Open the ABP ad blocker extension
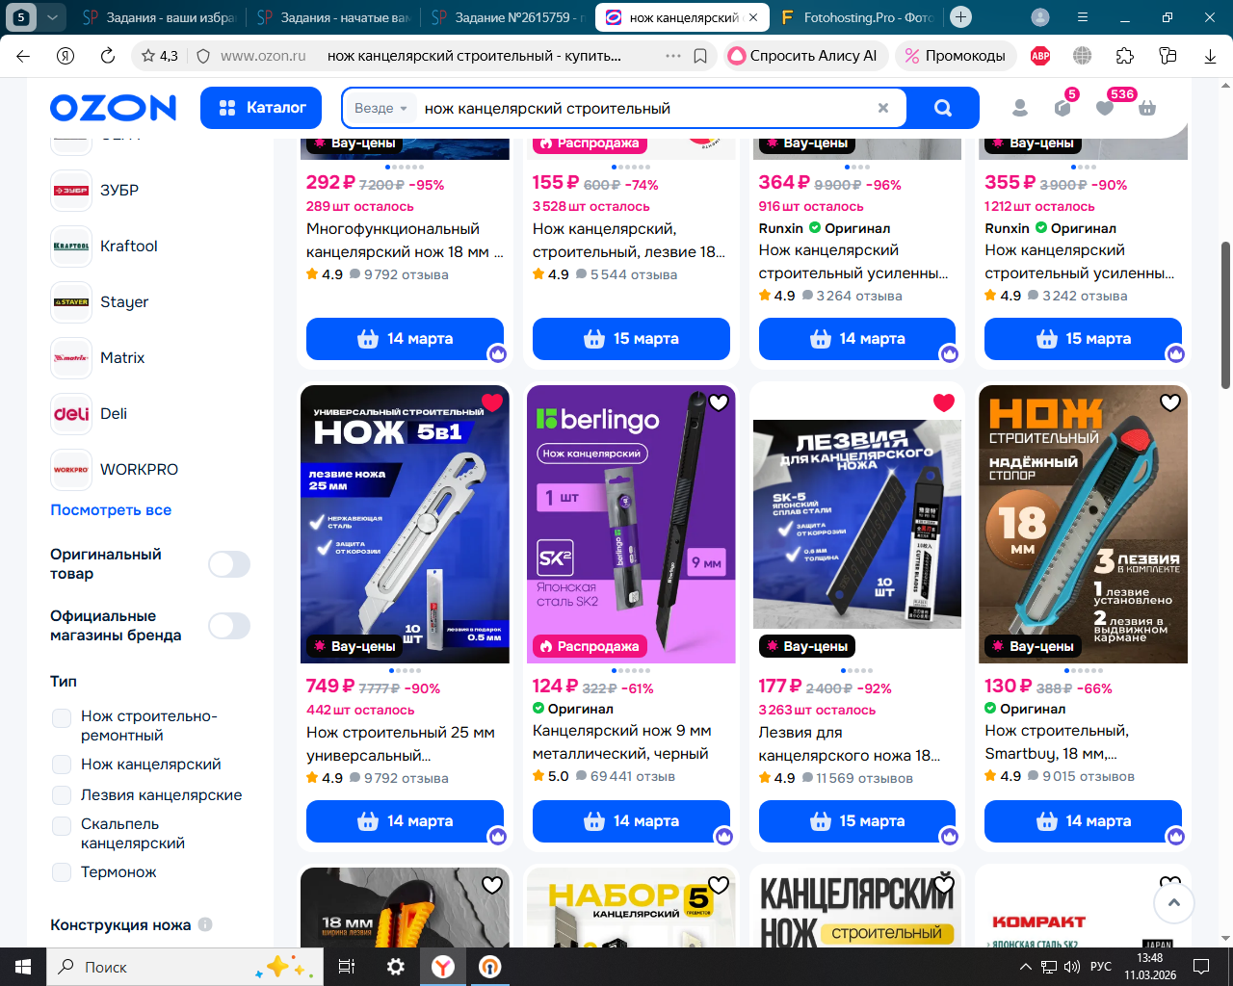Image resolution: width=1233 pixels, height=986 pixels. click(x=1040, y=56)
